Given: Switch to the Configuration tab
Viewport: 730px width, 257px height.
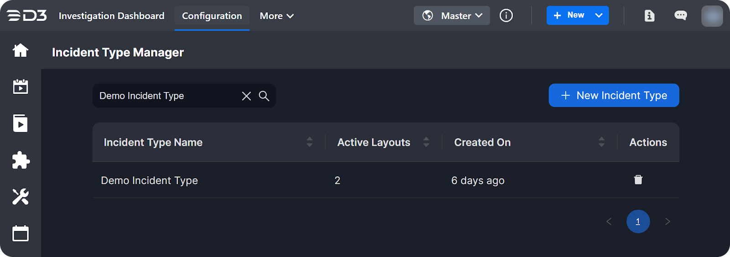Looking at the screenshot, I should [212, 16].
